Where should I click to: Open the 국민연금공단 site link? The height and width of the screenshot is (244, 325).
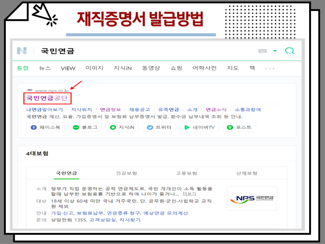point(47,98)
